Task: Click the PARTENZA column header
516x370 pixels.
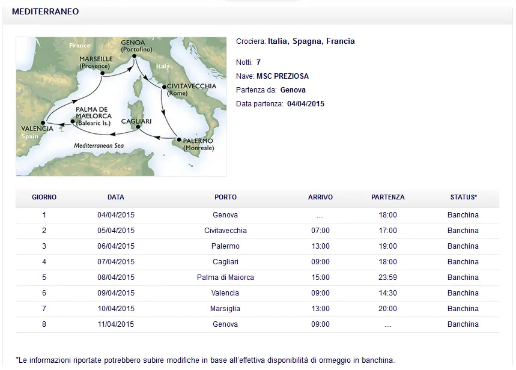Action: (x=388, y=197)
